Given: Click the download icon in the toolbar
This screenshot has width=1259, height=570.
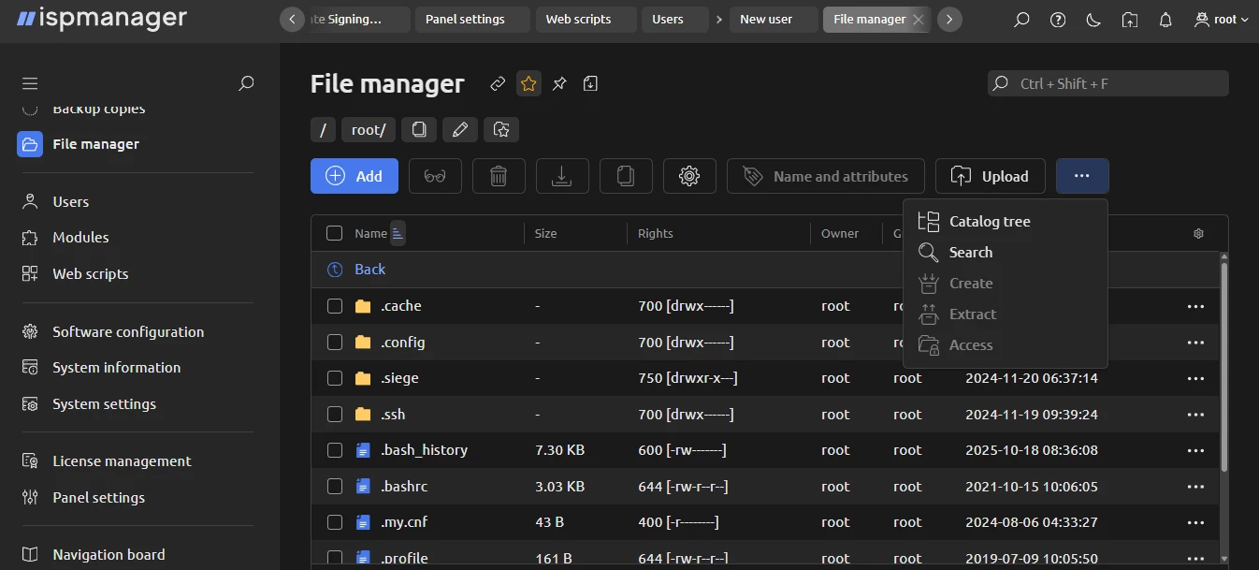Looking at the screenshot, I should coord(562,175).
